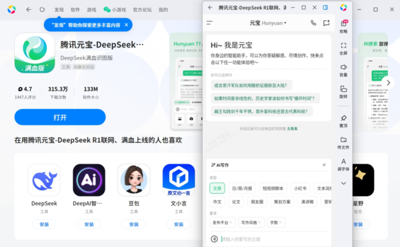Click the 工具 category tag
The width and height of the screenshot is (400, 247).
(65, 67)
